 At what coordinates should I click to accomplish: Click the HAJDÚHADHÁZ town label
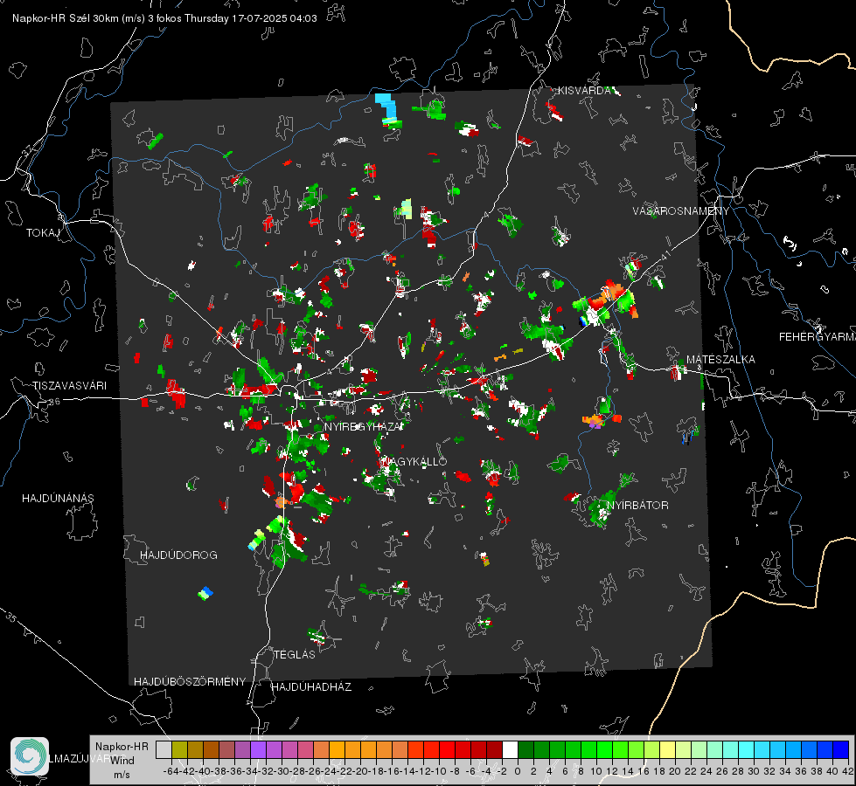(311, 686)
